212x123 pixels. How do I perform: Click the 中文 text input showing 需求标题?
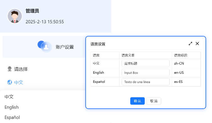pyautogui.click(x=145, y=63)
